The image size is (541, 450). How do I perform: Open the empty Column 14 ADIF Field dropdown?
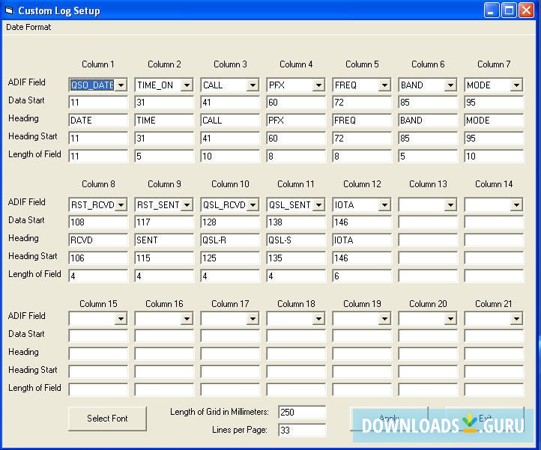coord(516,205)
